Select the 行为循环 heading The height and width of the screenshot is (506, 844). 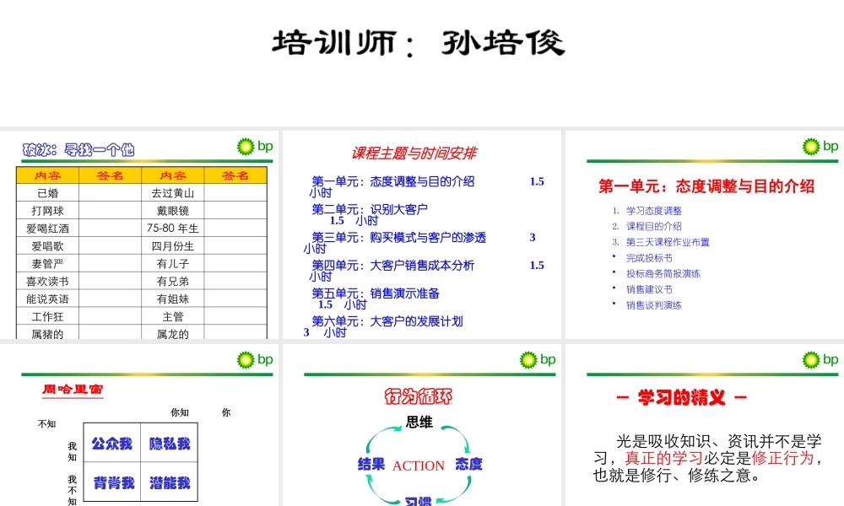pyautogui.click(x=419, y=396)
